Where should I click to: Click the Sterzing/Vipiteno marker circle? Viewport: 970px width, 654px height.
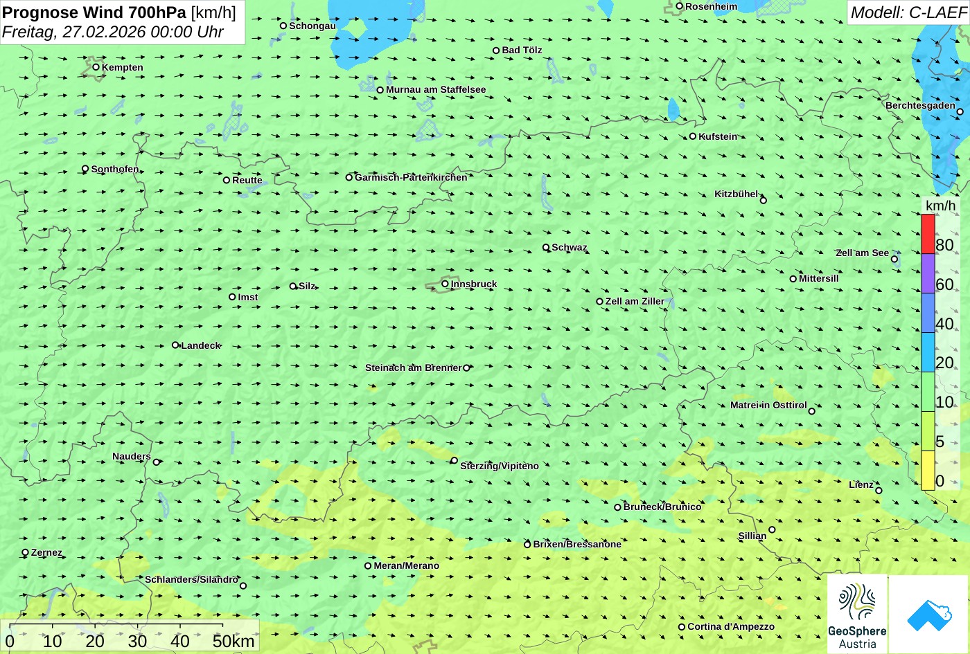[x=455, y=460]
